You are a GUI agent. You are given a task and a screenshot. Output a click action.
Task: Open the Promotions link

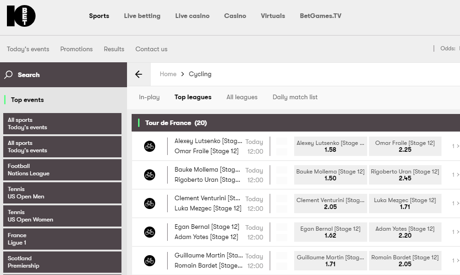(x=77, y=49)
